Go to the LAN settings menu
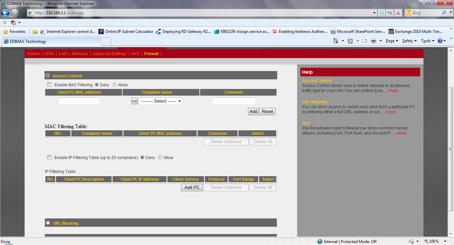Screen dimensions: 454x245 click(63, 54)
